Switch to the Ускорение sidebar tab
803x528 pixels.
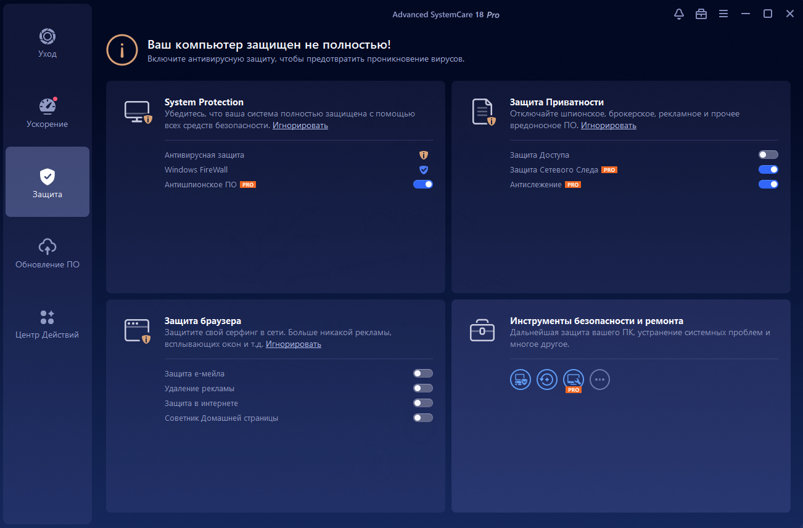coord(47,113)
